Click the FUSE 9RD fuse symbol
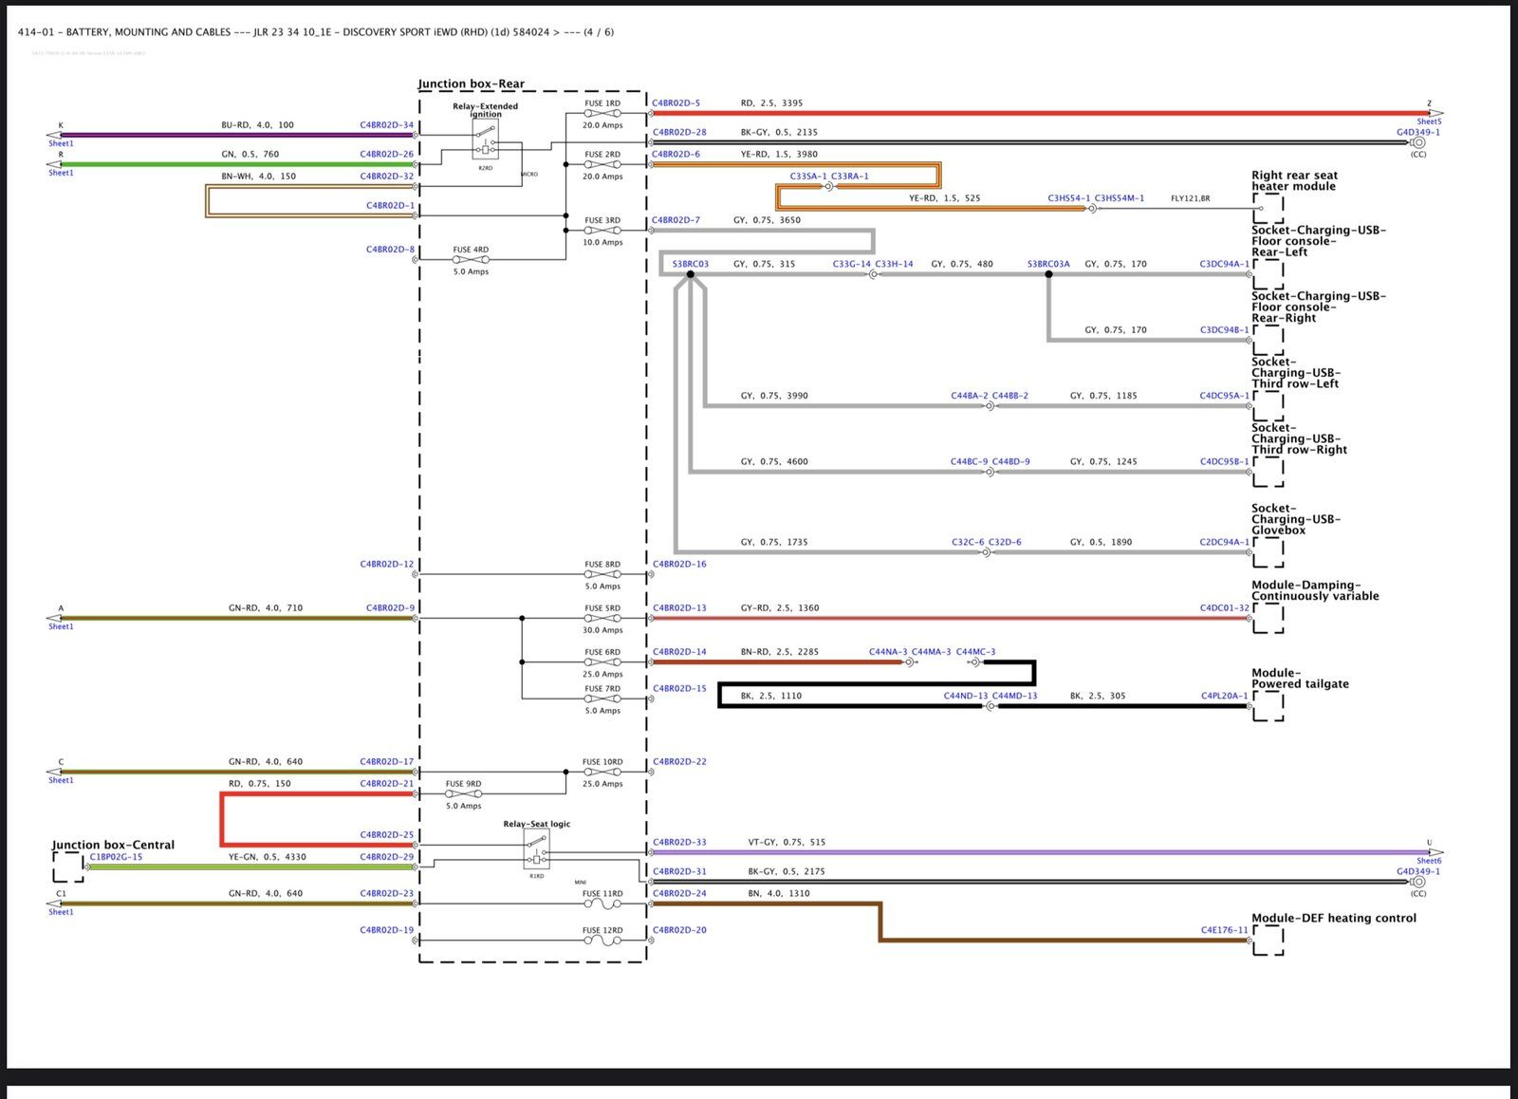This screenshot has width=1518, height=1099. 464,794
